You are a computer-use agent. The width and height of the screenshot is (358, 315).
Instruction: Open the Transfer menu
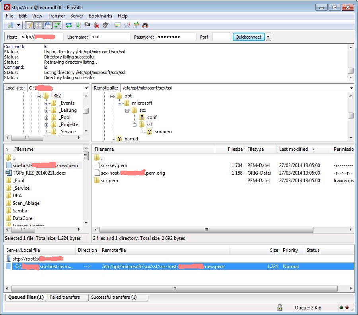point(56,16)
